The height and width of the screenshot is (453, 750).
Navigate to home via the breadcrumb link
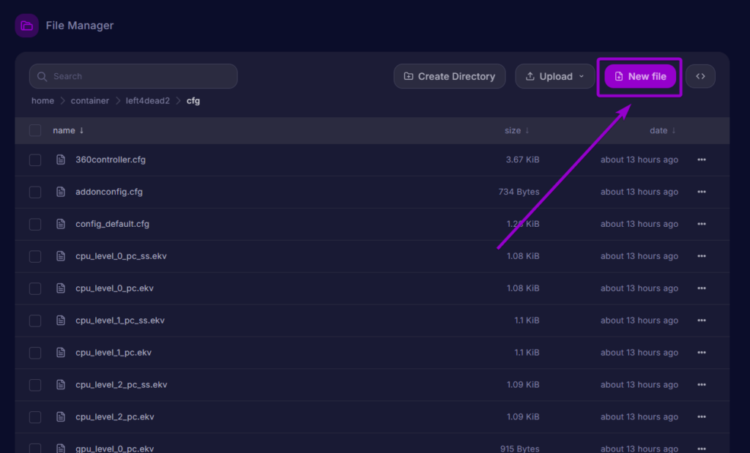pyautogui.click(x=42, y=100)
